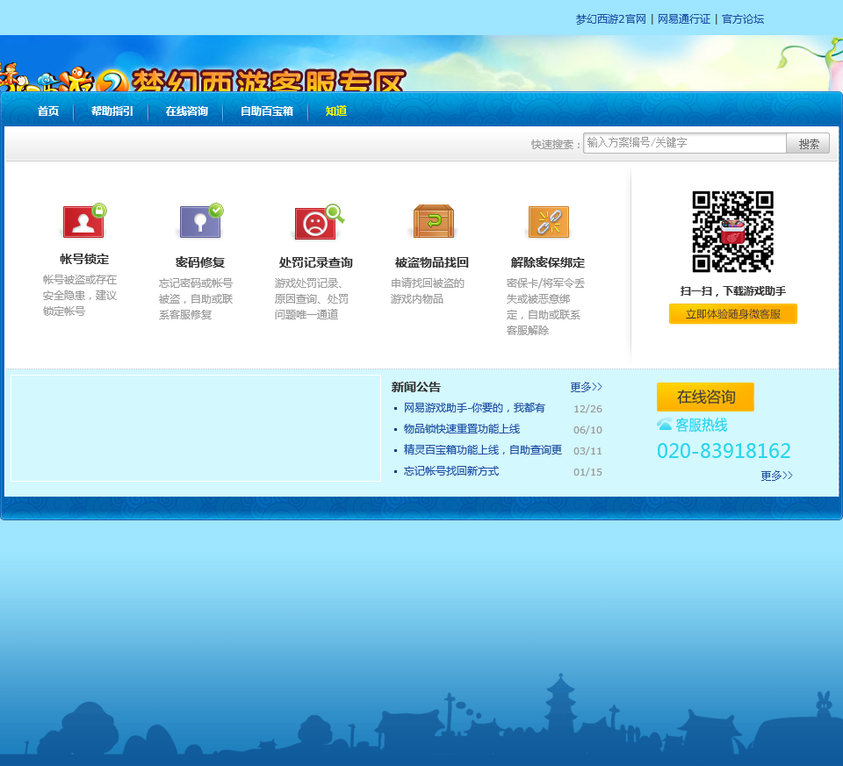Click the 解除密保绑定 heading text
This screenshot has width=843, height=766.
[x=548, y=262]
